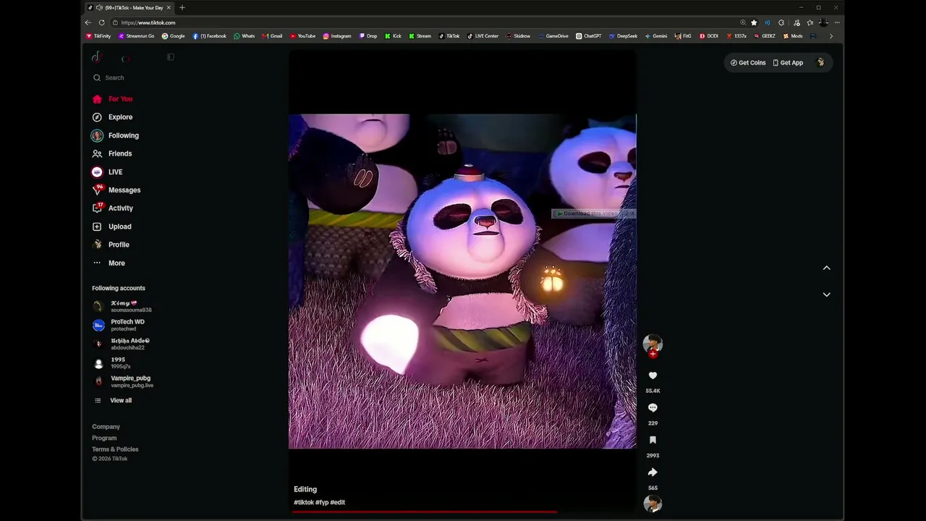Save the video with the bookmark icon
926x521 pixels.
(x=653, y=440)
